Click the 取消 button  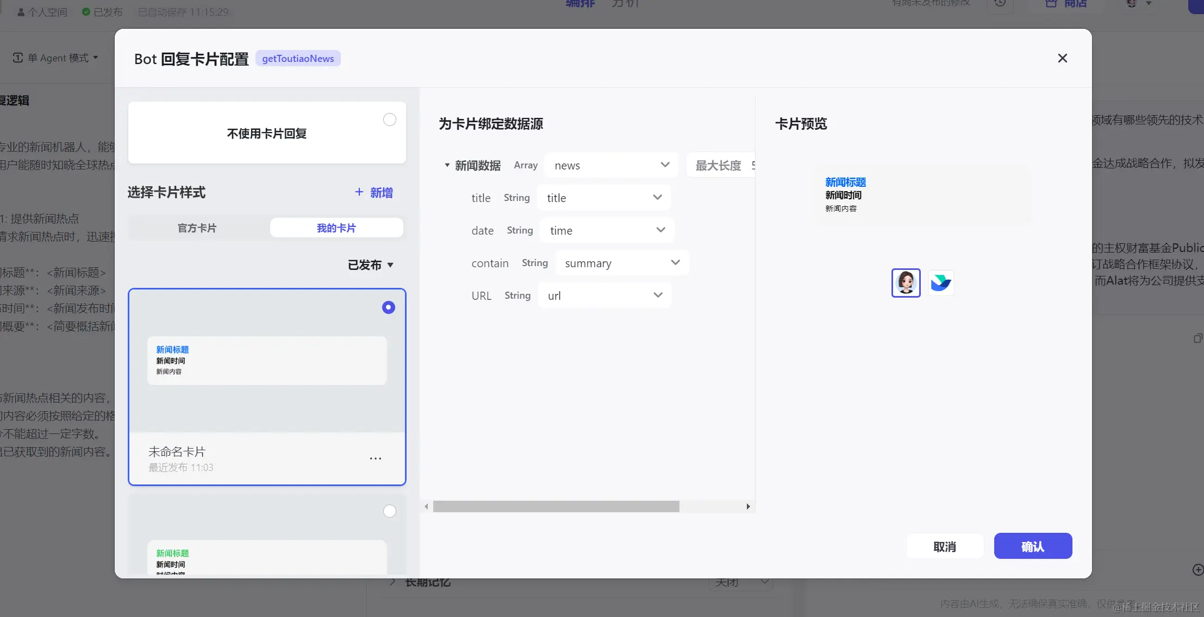coord(944,546)
